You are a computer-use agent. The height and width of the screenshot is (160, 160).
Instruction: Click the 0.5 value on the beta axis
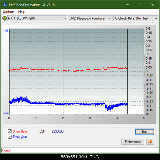148,29
